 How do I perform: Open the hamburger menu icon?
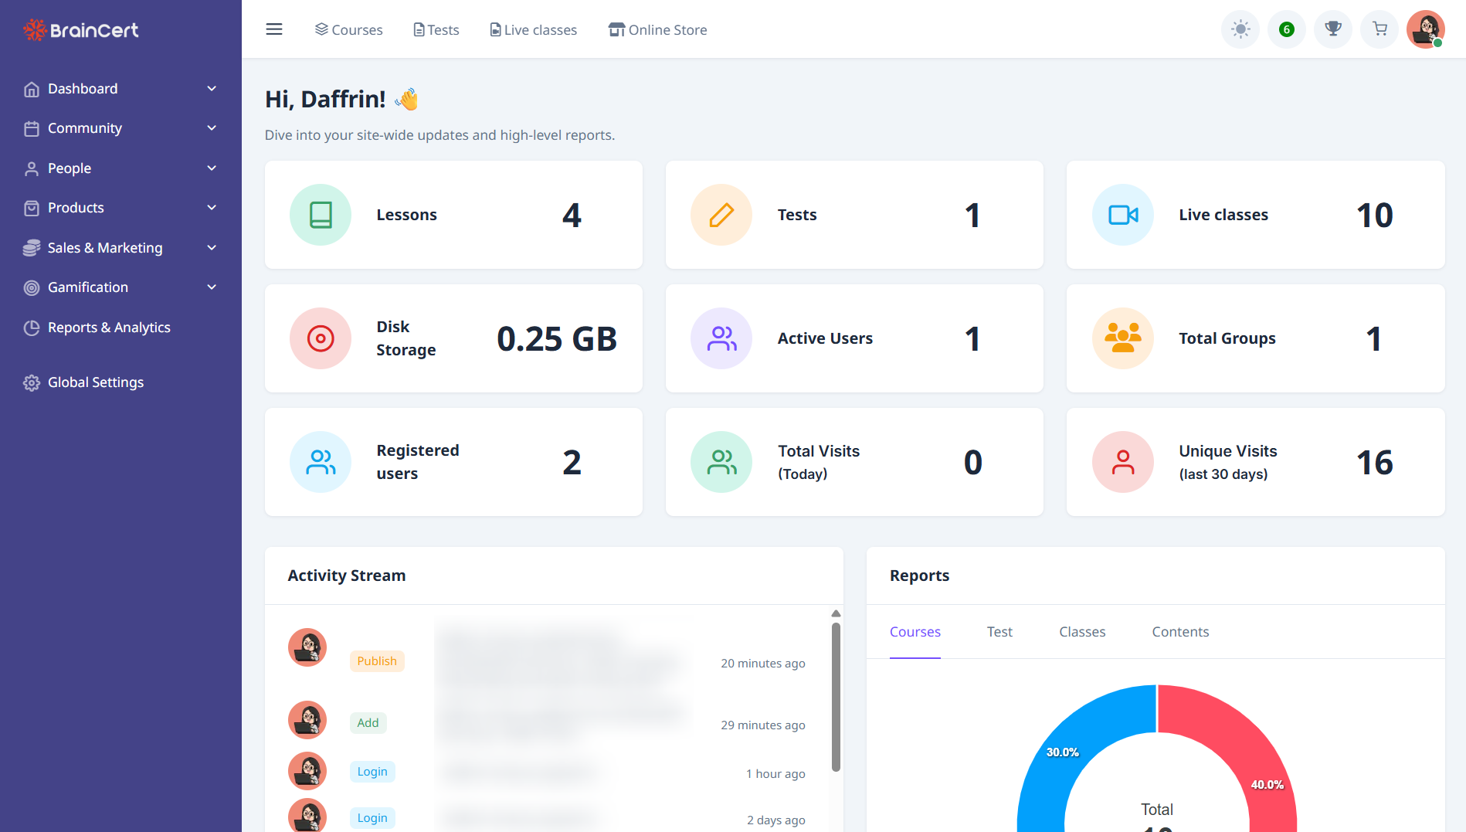[274, 29]
